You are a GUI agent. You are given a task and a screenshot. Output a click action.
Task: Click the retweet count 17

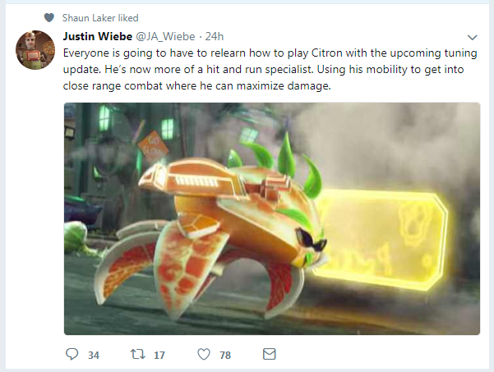pyautogui.click(x=159, y=356)
